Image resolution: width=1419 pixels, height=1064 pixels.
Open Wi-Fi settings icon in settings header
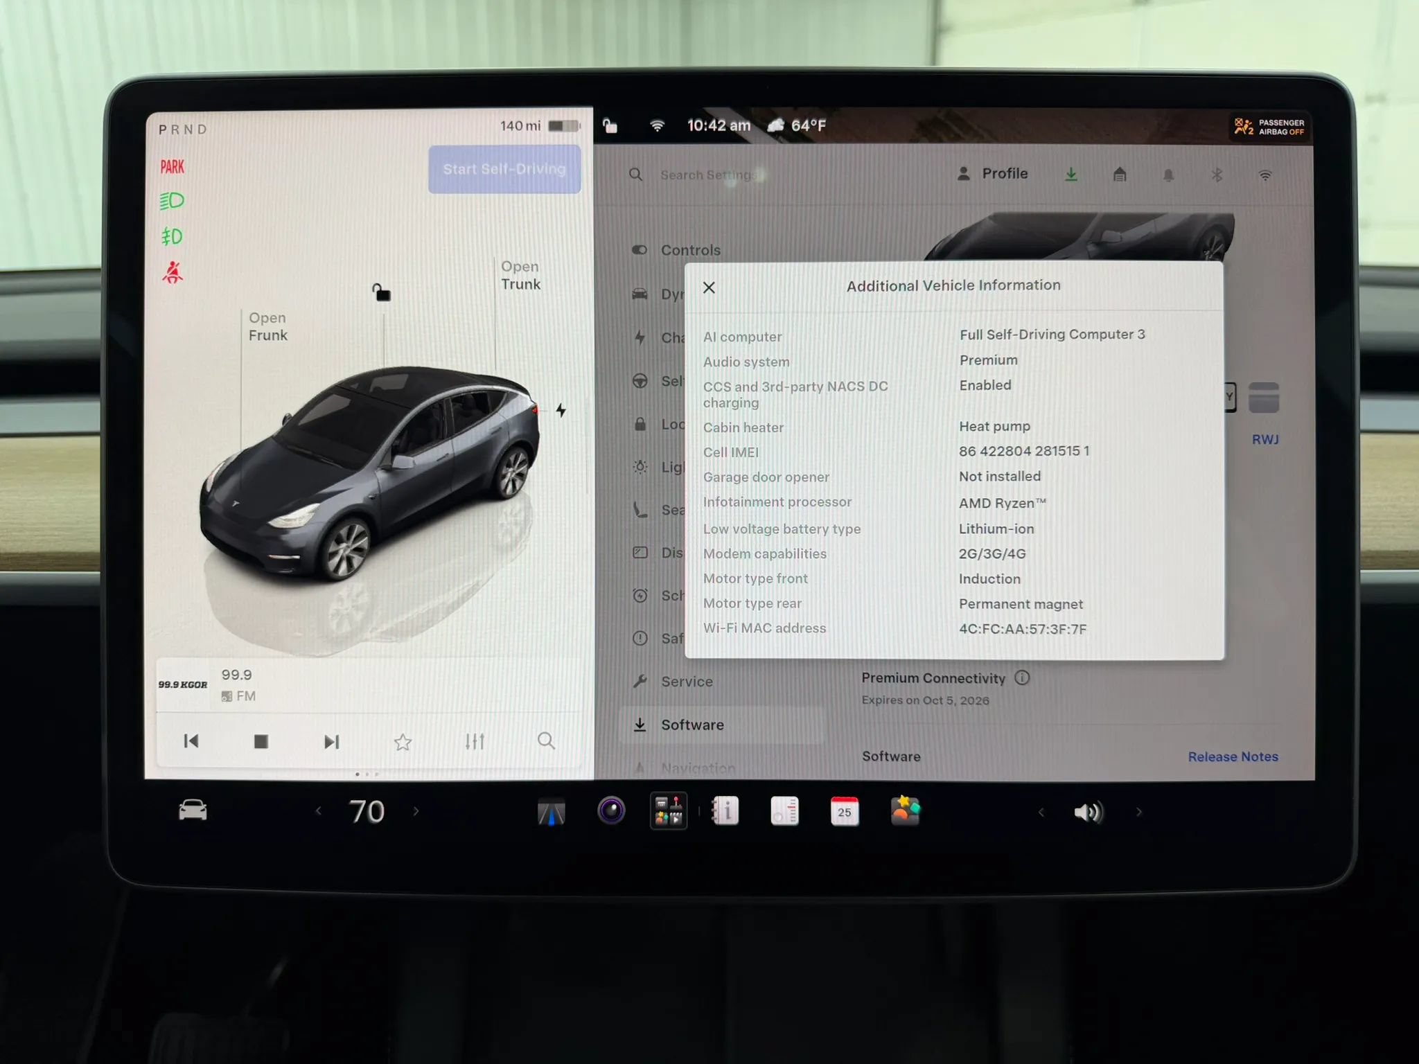point(1265,175)
